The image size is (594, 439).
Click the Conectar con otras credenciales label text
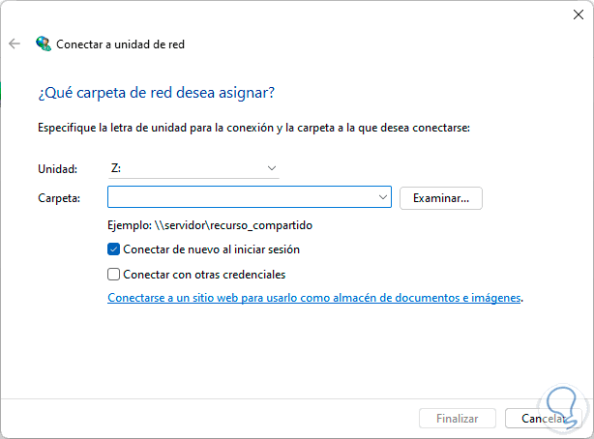[x=205, y=275]
